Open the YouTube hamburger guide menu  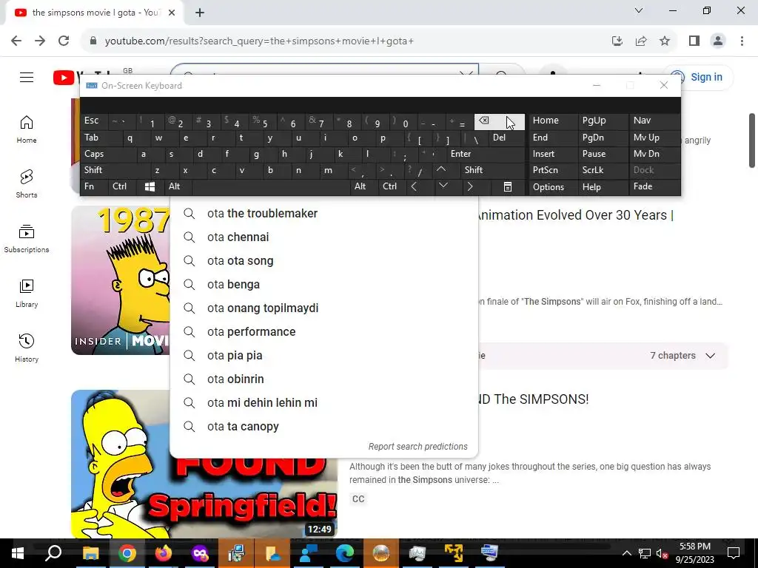tap(27, 77)
